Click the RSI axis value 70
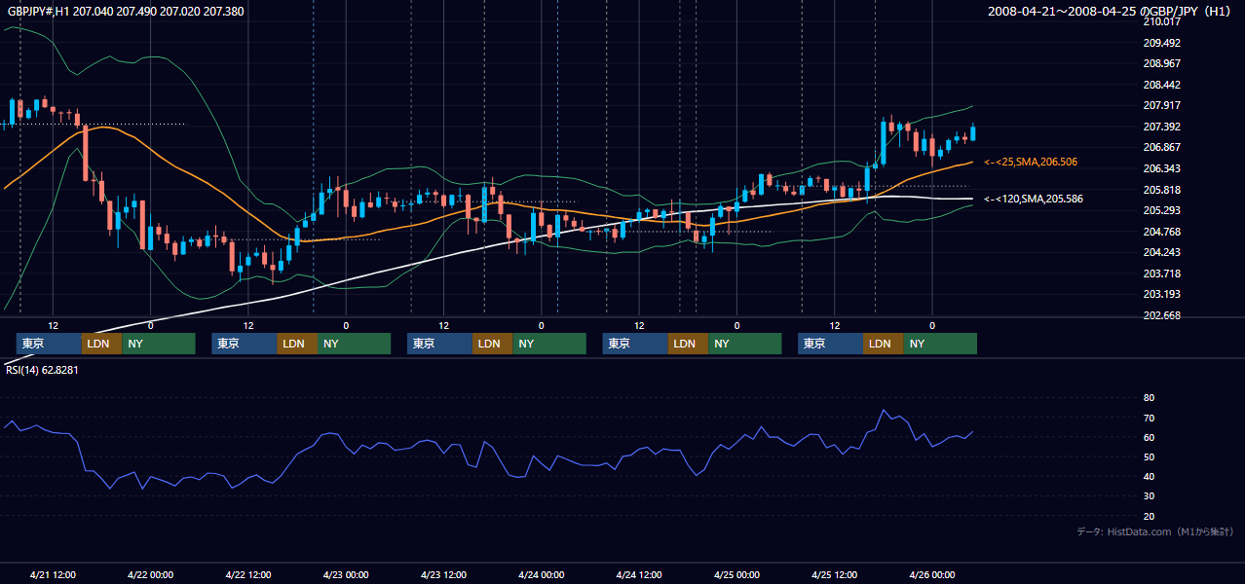The width and height of the screenshot is (1245, 584). pos(1149,418)
